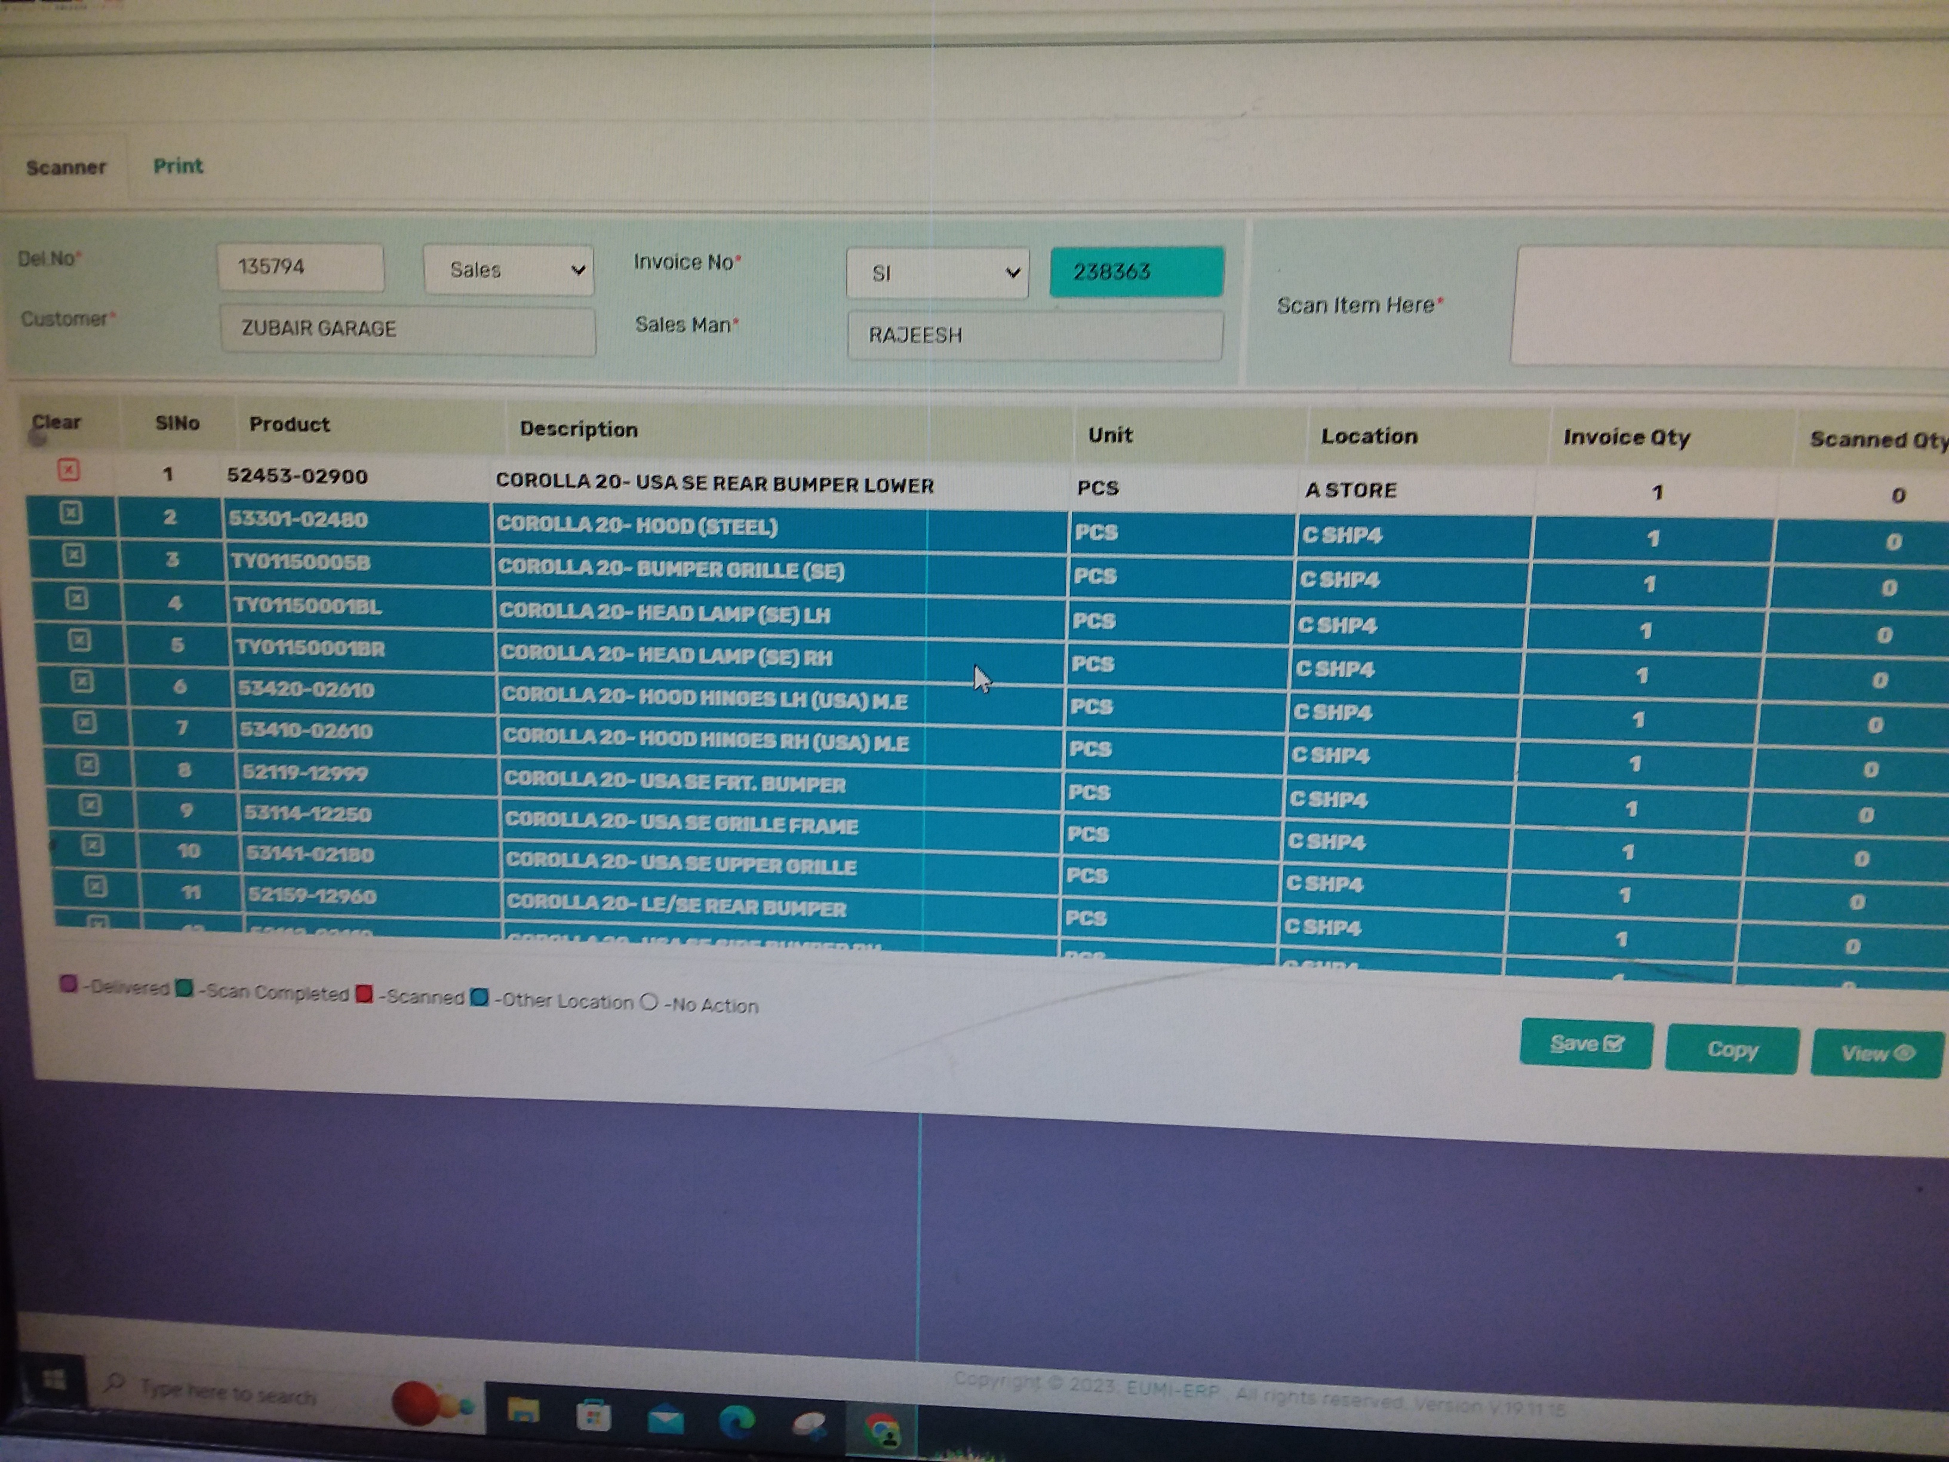Viewport: 1949px width, 1462px height.
Task: Select COROLLA 20- USA SE REAR BUMPER LOWER
Action: tap(715, 484)
